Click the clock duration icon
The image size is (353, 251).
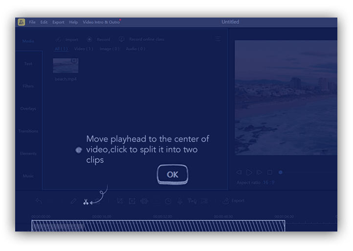pyautogui.click(x=168, y=201)
